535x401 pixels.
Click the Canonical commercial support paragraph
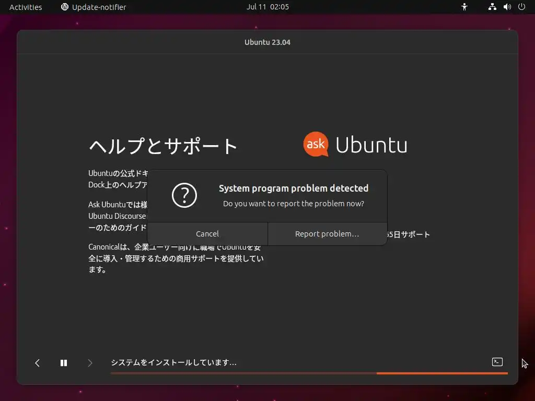coord(176,258)
